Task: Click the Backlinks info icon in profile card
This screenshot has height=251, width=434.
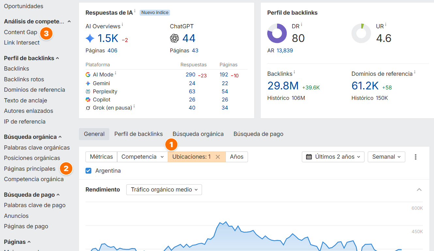Action: coord(294,72)
